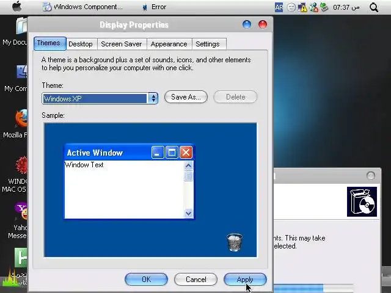Click the Cancel button
The width and height of the screenshot is (391, 293).
point(195,280)
